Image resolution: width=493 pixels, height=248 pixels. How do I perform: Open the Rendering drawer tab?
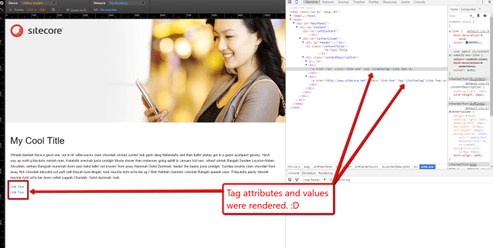[326, 173]
